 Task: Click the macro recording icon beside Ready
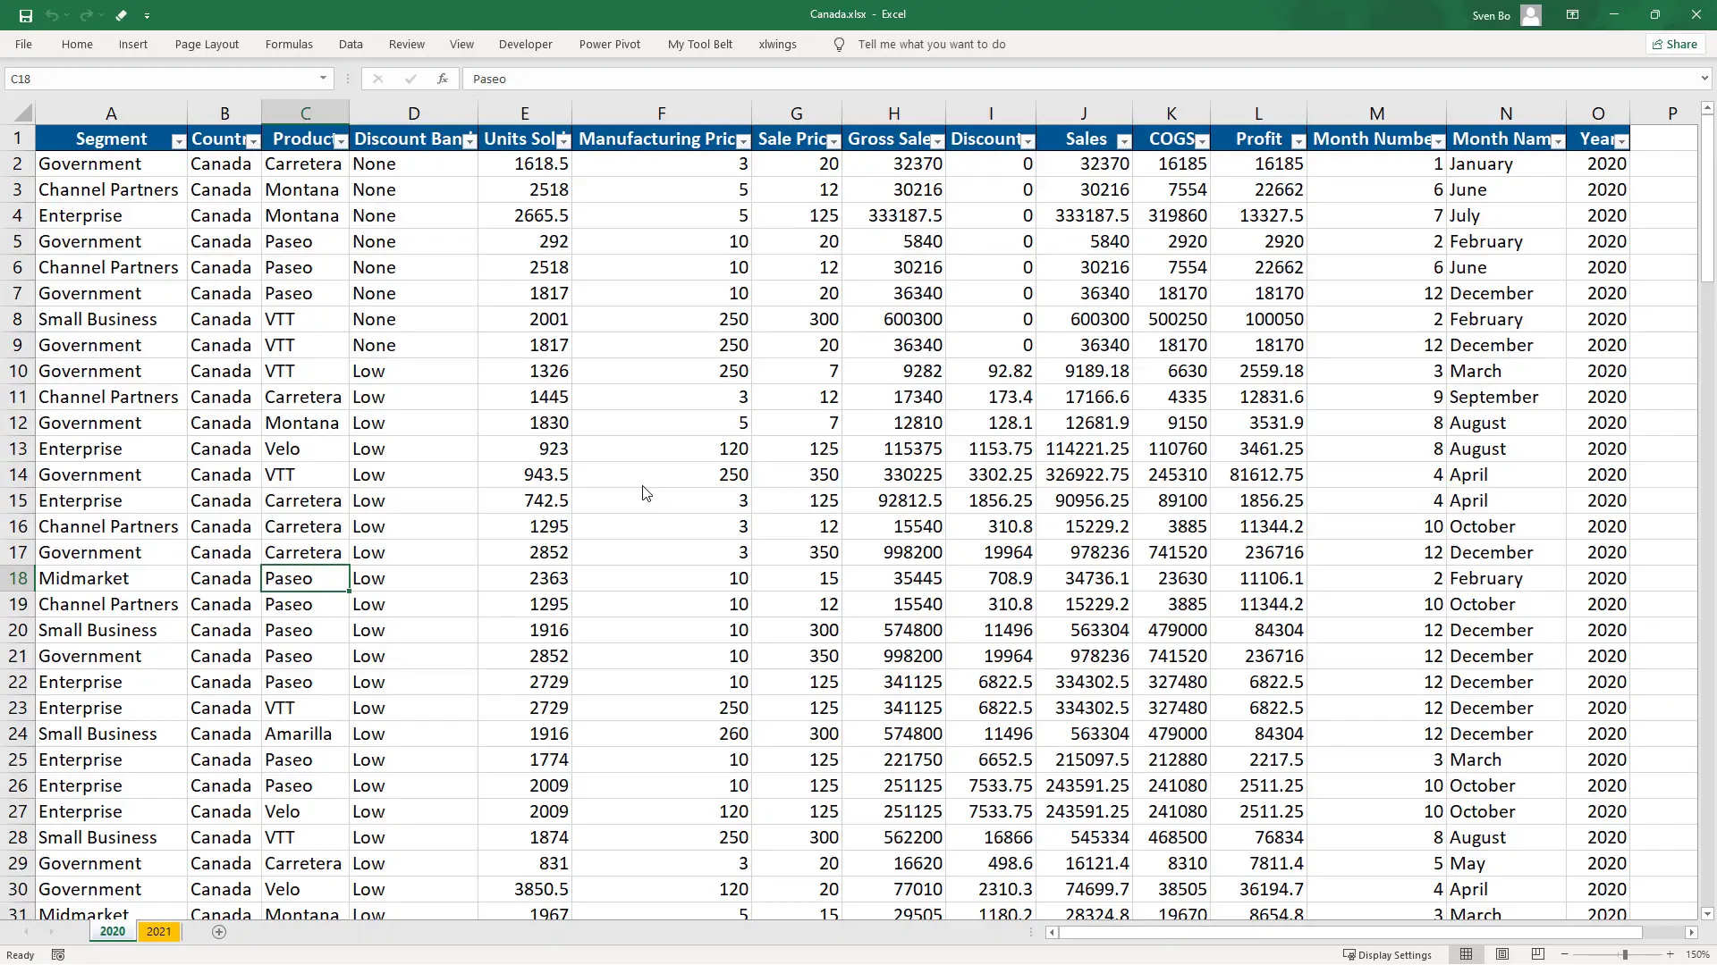(57, 954)
